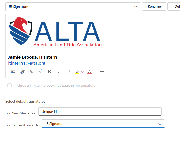Image resolution: width=180 pixels, height=141 pixels.
Task: Enable bookings page link checkbox
Action: click(x=9, y=85)
